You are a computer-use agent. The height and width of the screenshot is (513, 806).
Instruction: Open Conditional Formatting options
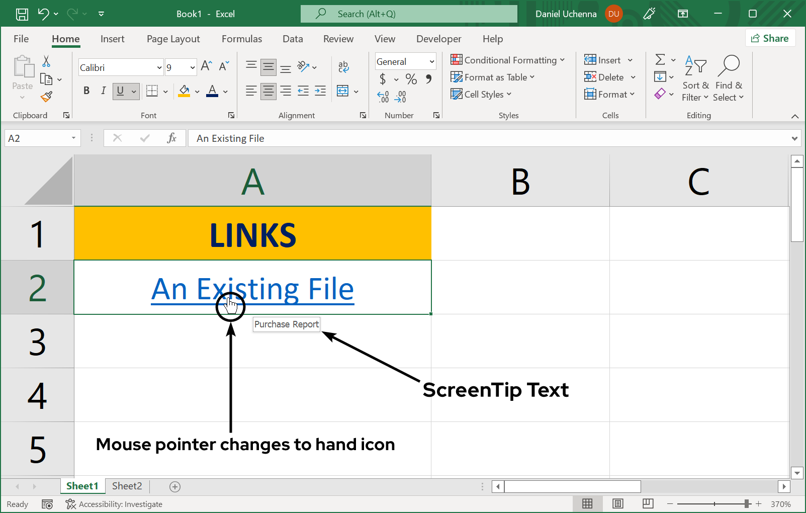click(x=508, y=60)
